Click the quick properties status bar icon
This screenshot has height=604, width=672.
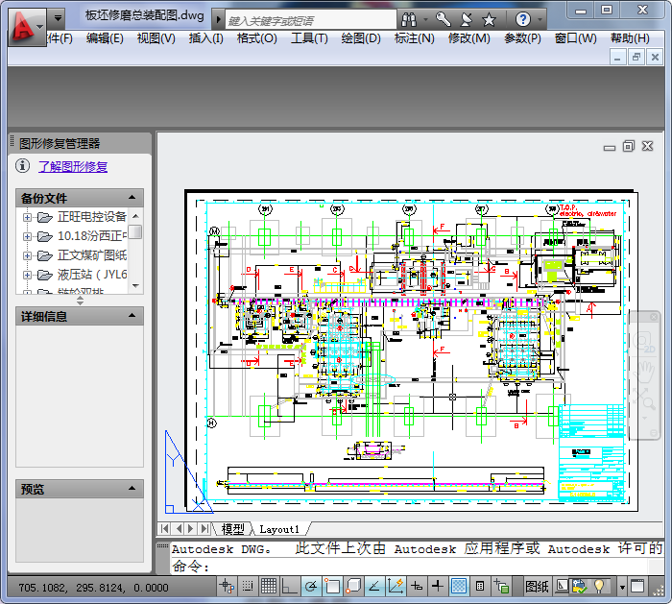[480, 586]
